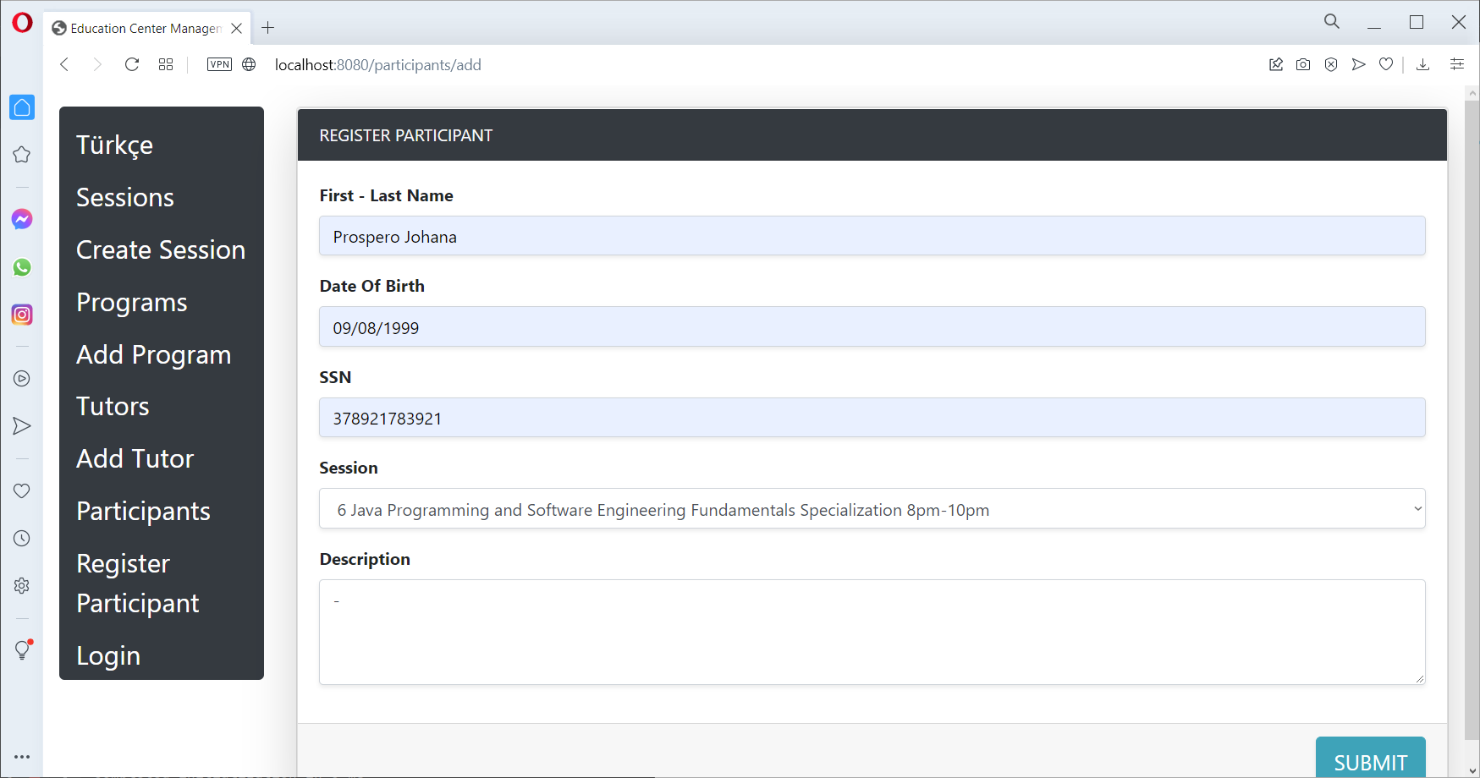Edit the First - Last Name field

872,236
